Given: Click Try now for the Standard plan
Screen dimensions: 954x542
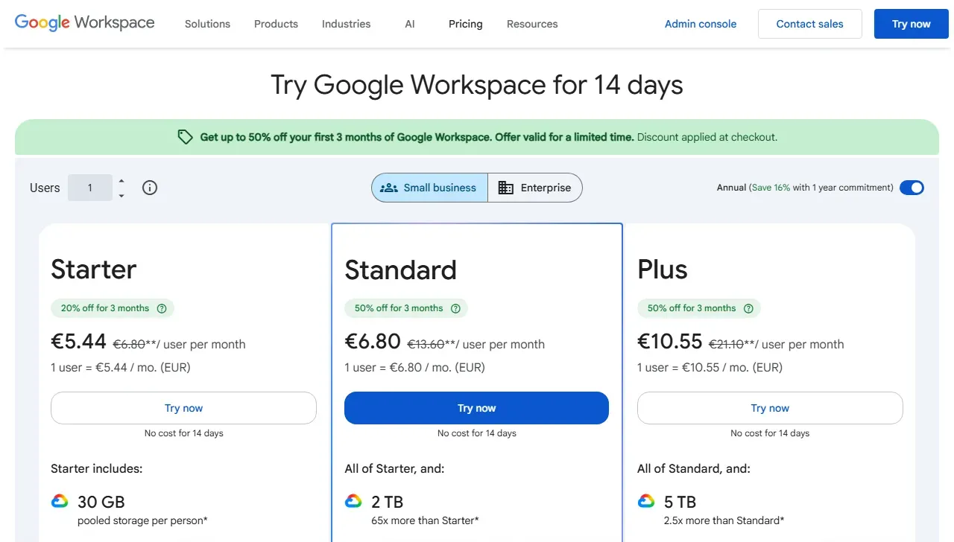Looking at the screenshot, I should click(x=476, y=408).
